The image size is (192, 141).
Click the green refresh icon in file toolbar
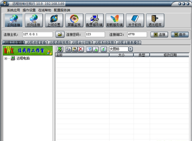104,49
